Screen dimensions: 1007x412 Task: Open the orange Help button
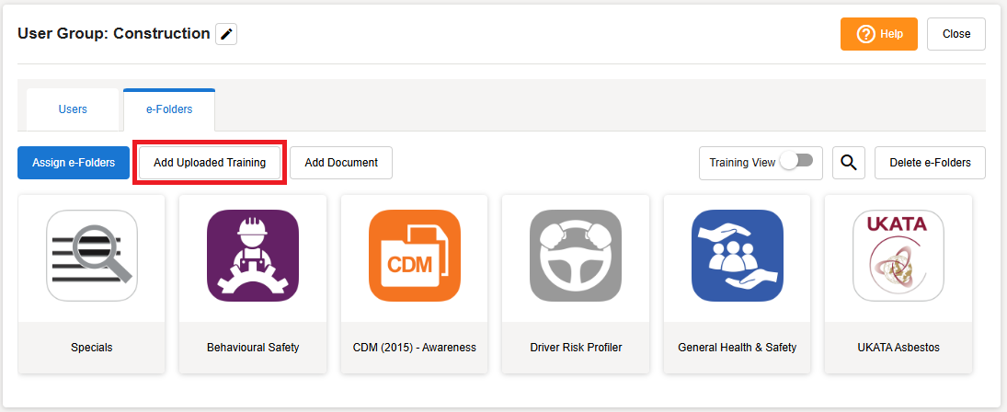click(878, 34)
